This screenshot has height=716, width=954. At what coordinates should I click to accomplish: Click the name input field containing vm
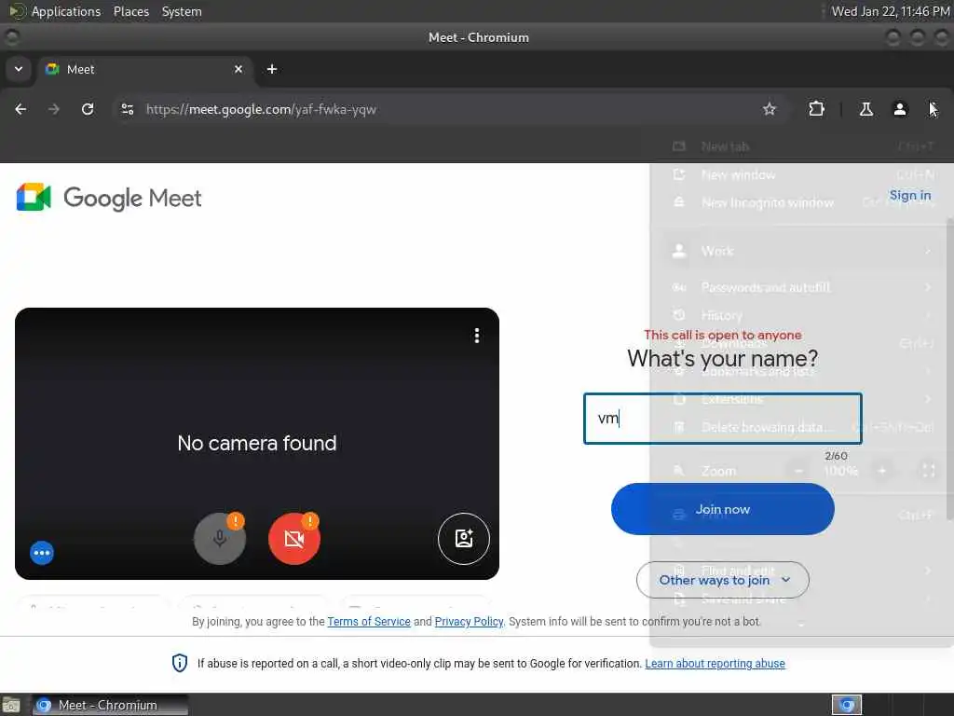click(x=723, y=419)
